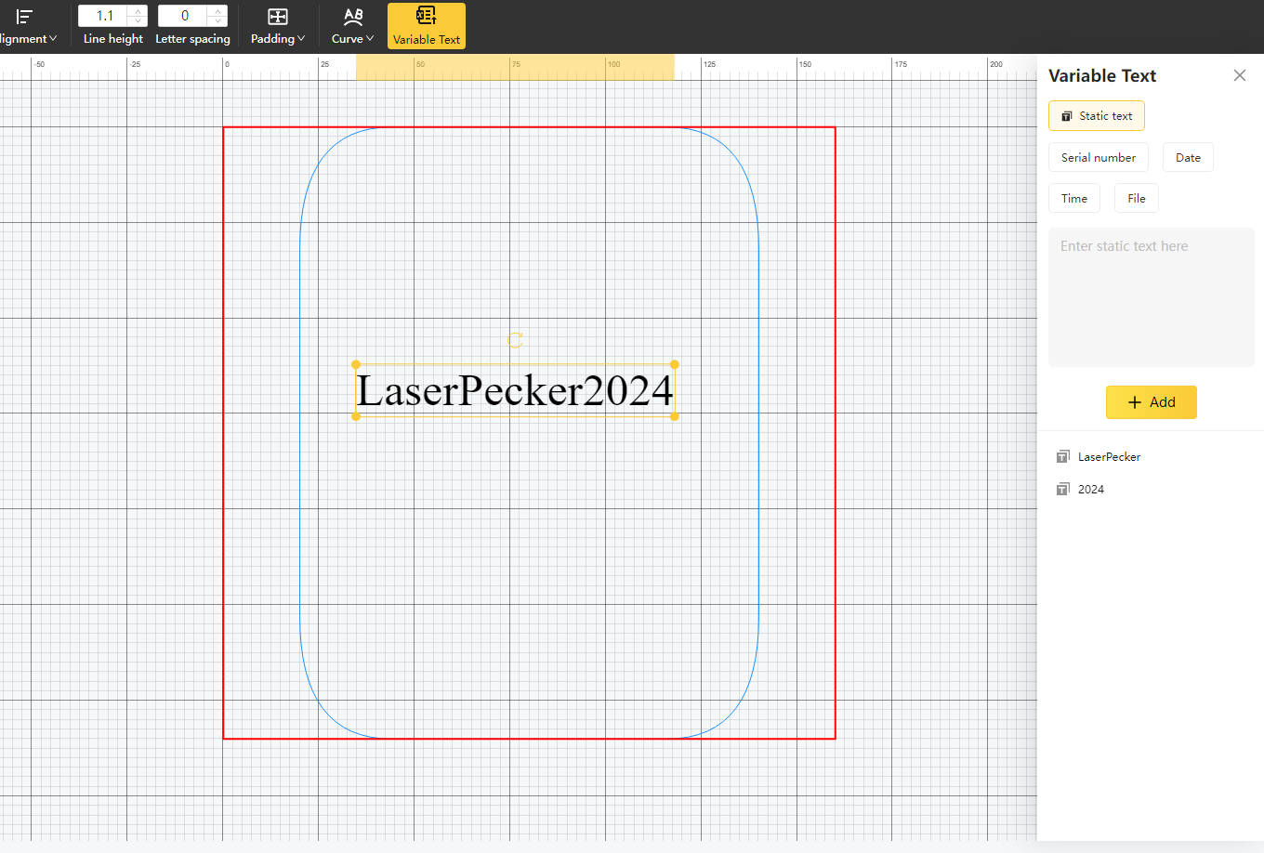Decrease Line height with the down arrow
This screenshot has height=853, width=1264.
138,21
